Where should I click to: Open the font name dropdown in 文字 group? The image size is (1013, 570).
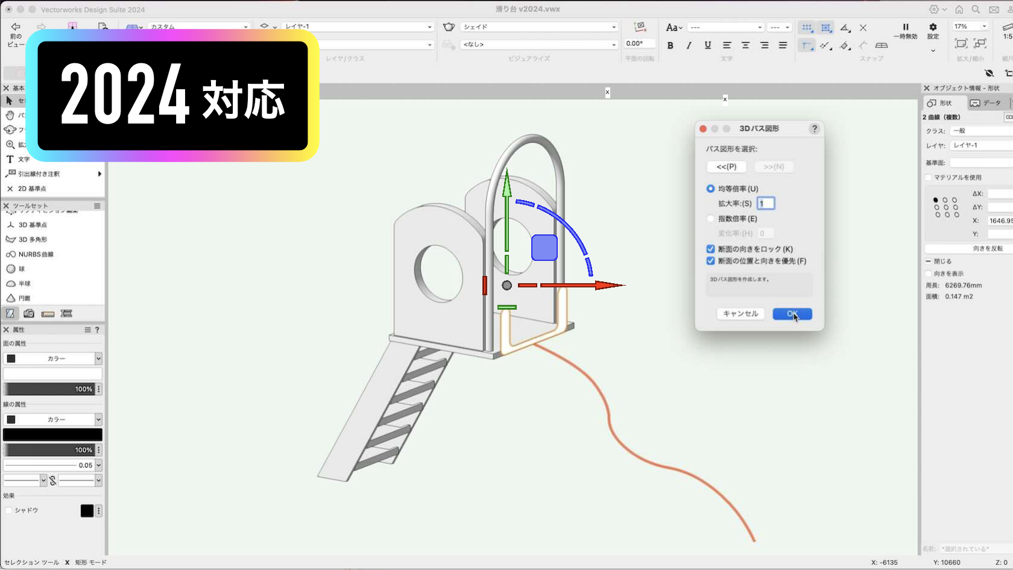[726, 28]
